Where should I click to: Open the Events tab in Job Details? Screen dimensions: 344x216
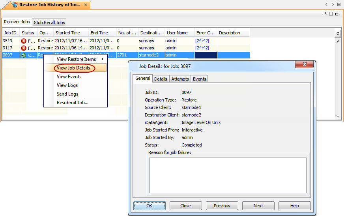point(199,79)
